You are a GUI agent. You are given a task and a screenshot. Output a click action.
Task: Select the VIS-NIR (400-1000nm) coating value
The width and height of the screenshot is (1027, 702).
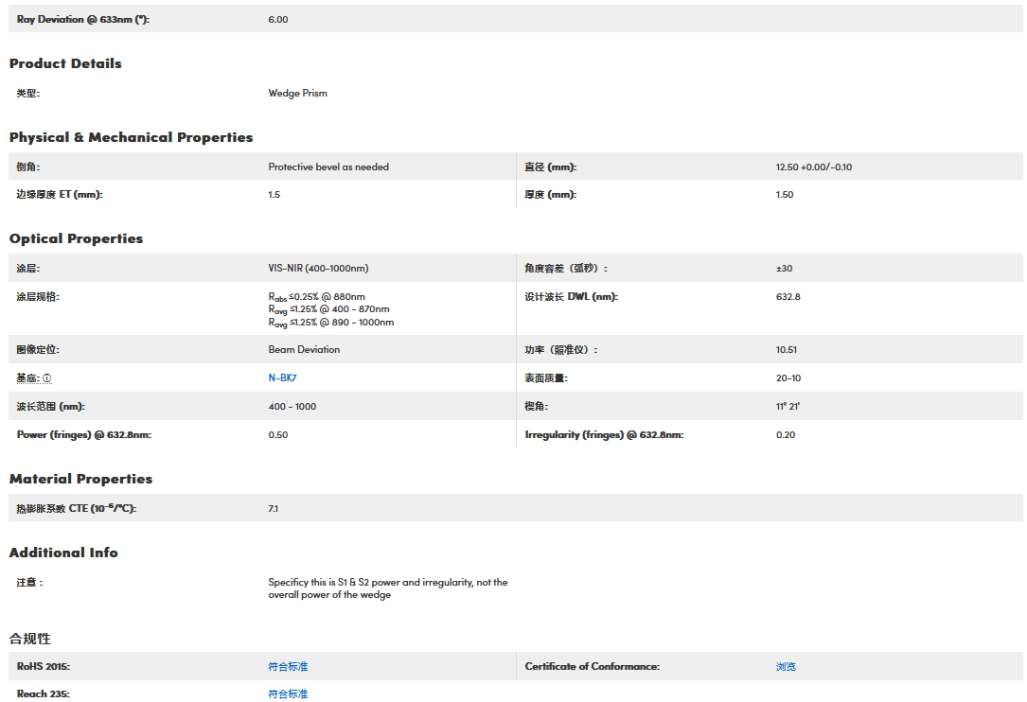point(318,269)
